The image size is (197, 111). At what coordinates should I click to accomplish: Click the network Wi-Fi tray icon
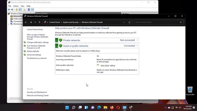tap(176, 108)
